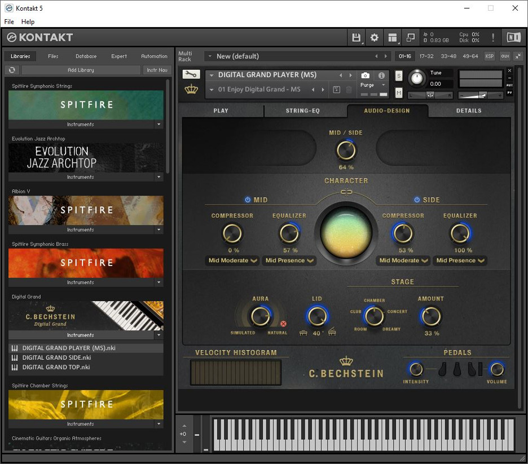Click the left piano pedal icon
The height and width of the screenshot is (464, 528).
click(442, 369)
